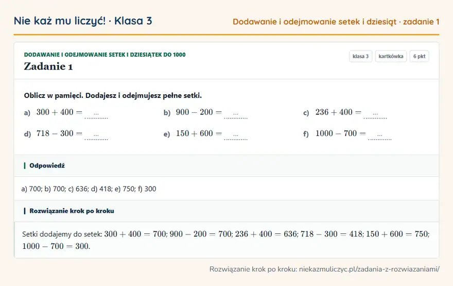Click the answer blank for 1000 − 700
Image resolution: width=453 pixels, height=286 pixels.
(379, 136)
